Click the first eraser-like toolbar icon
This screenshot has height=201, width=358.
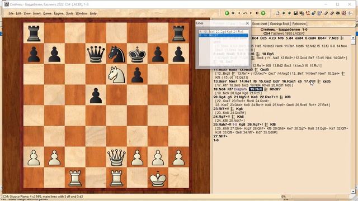[326, 13]
